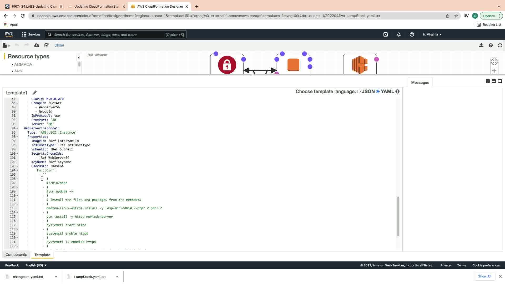Select the YAML template language radio

point(378,92)
